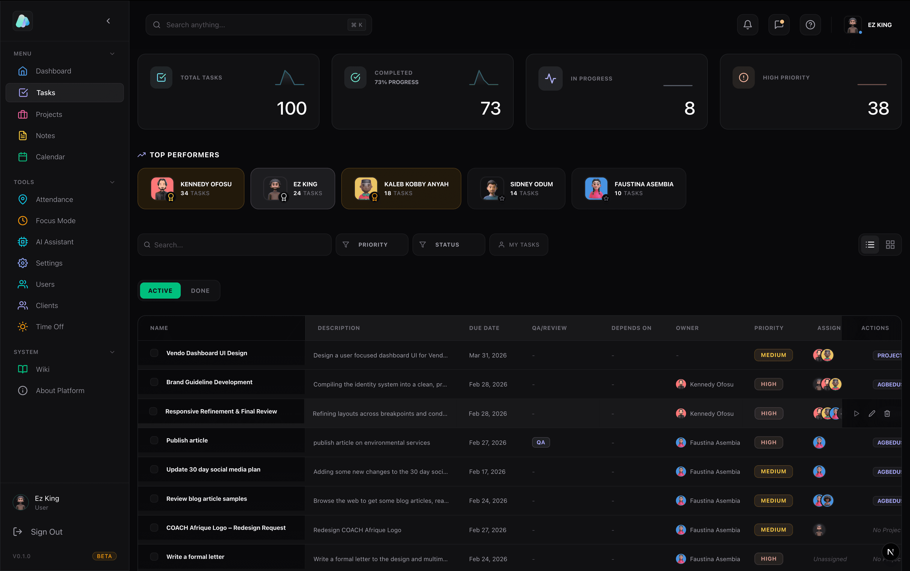Click the Total Tasks check icon

[161, 77]
